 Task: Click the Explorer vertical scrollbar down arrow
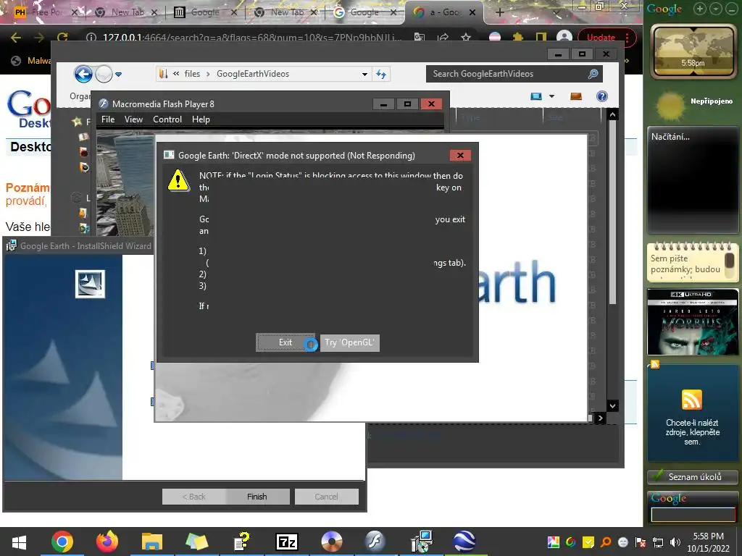612,406
